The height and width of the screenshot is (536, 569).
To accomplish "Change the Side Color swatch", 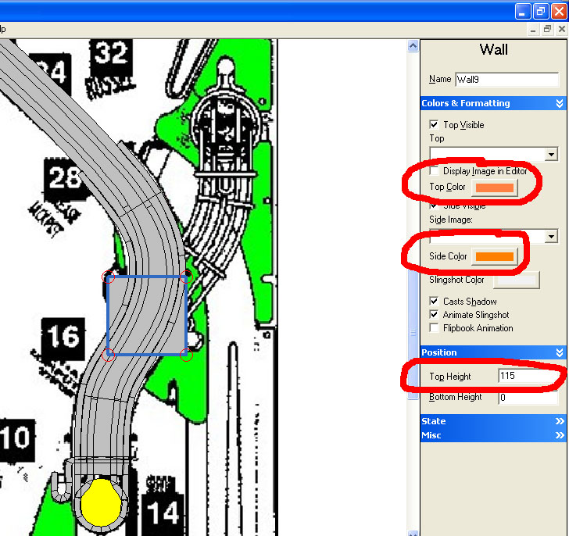I will pos(495,257).
